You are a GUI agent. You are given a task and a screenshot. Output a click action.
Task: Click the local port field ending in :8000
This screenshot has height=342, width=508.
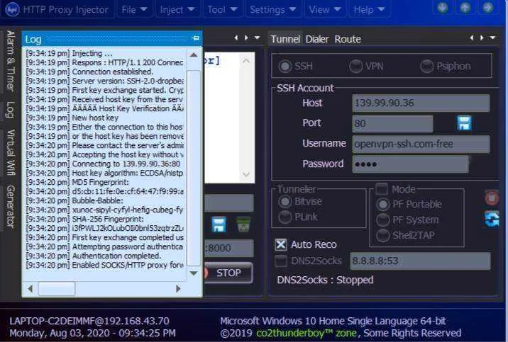tap(229, 248)
